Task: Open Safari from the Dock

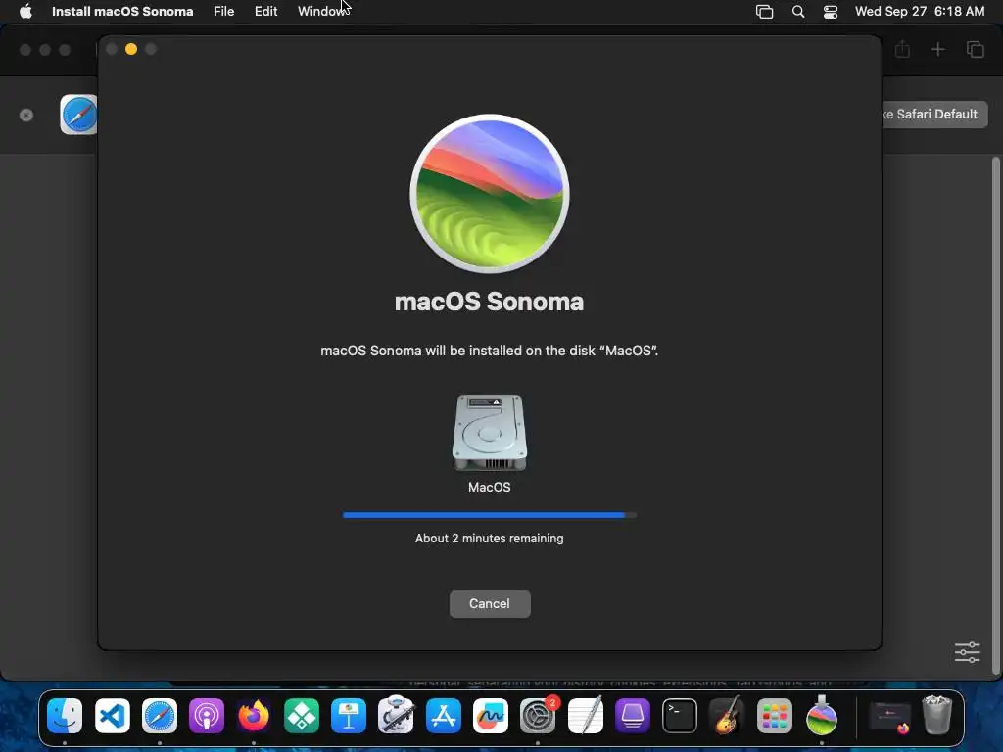Action: (x=160, y=716)
